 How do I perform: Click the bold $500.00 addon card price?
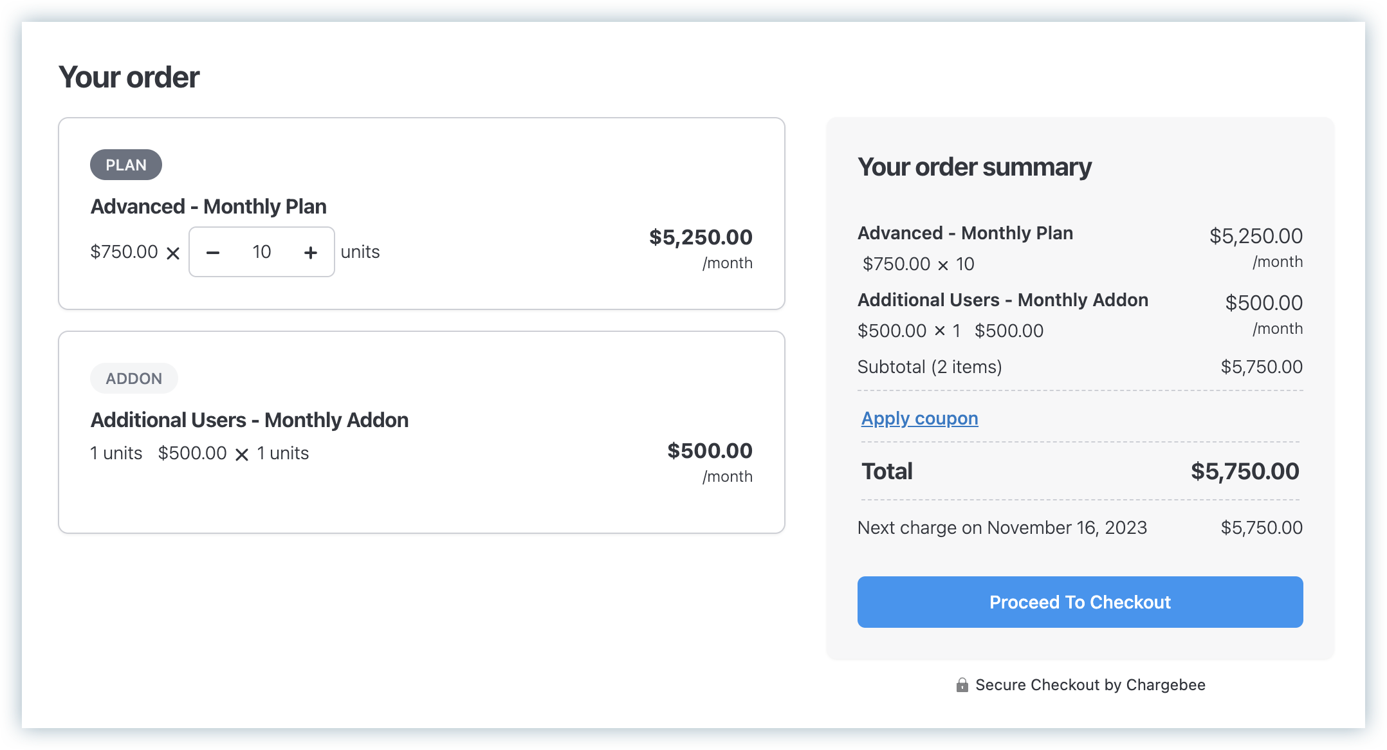tap(710, 451)
